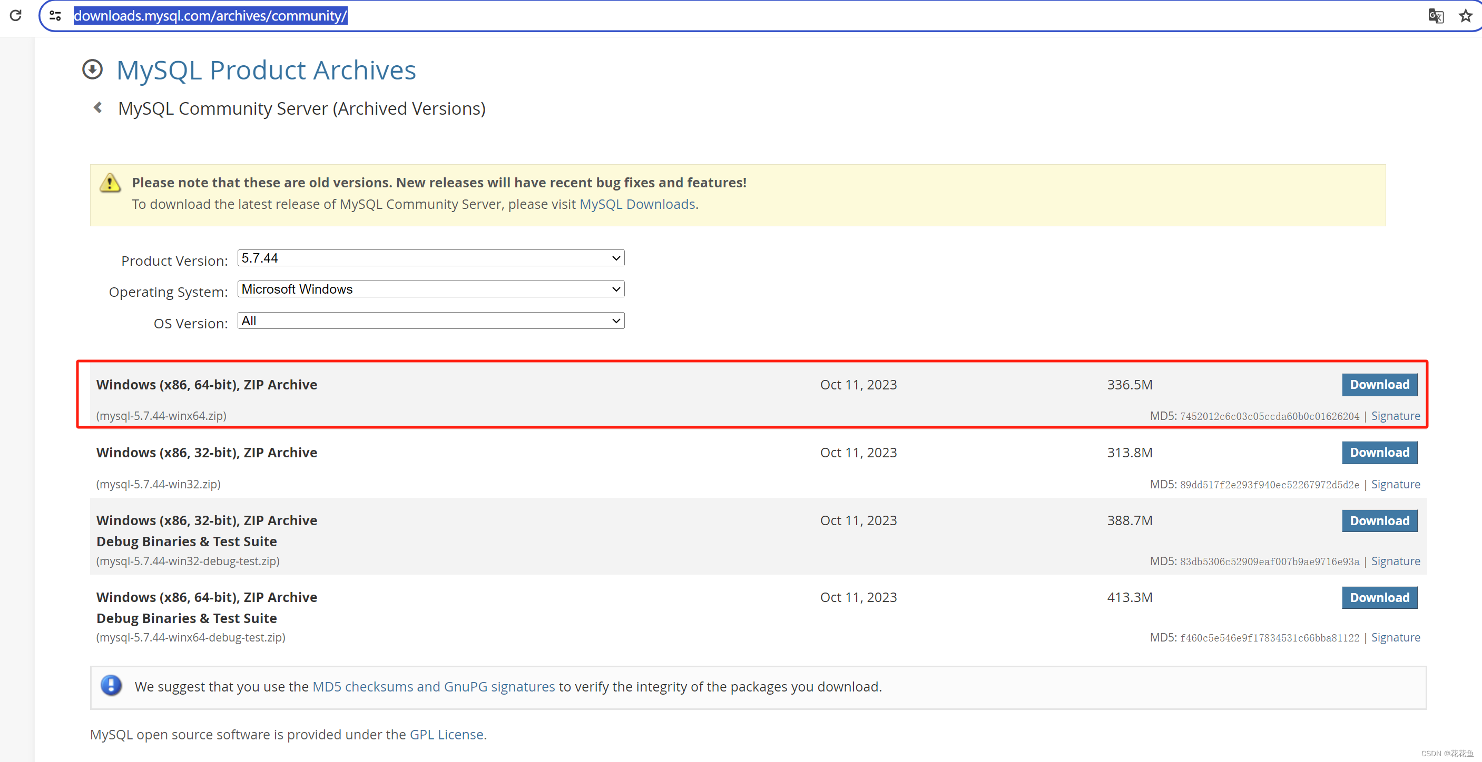Reload the current page

tap(15, 15)
